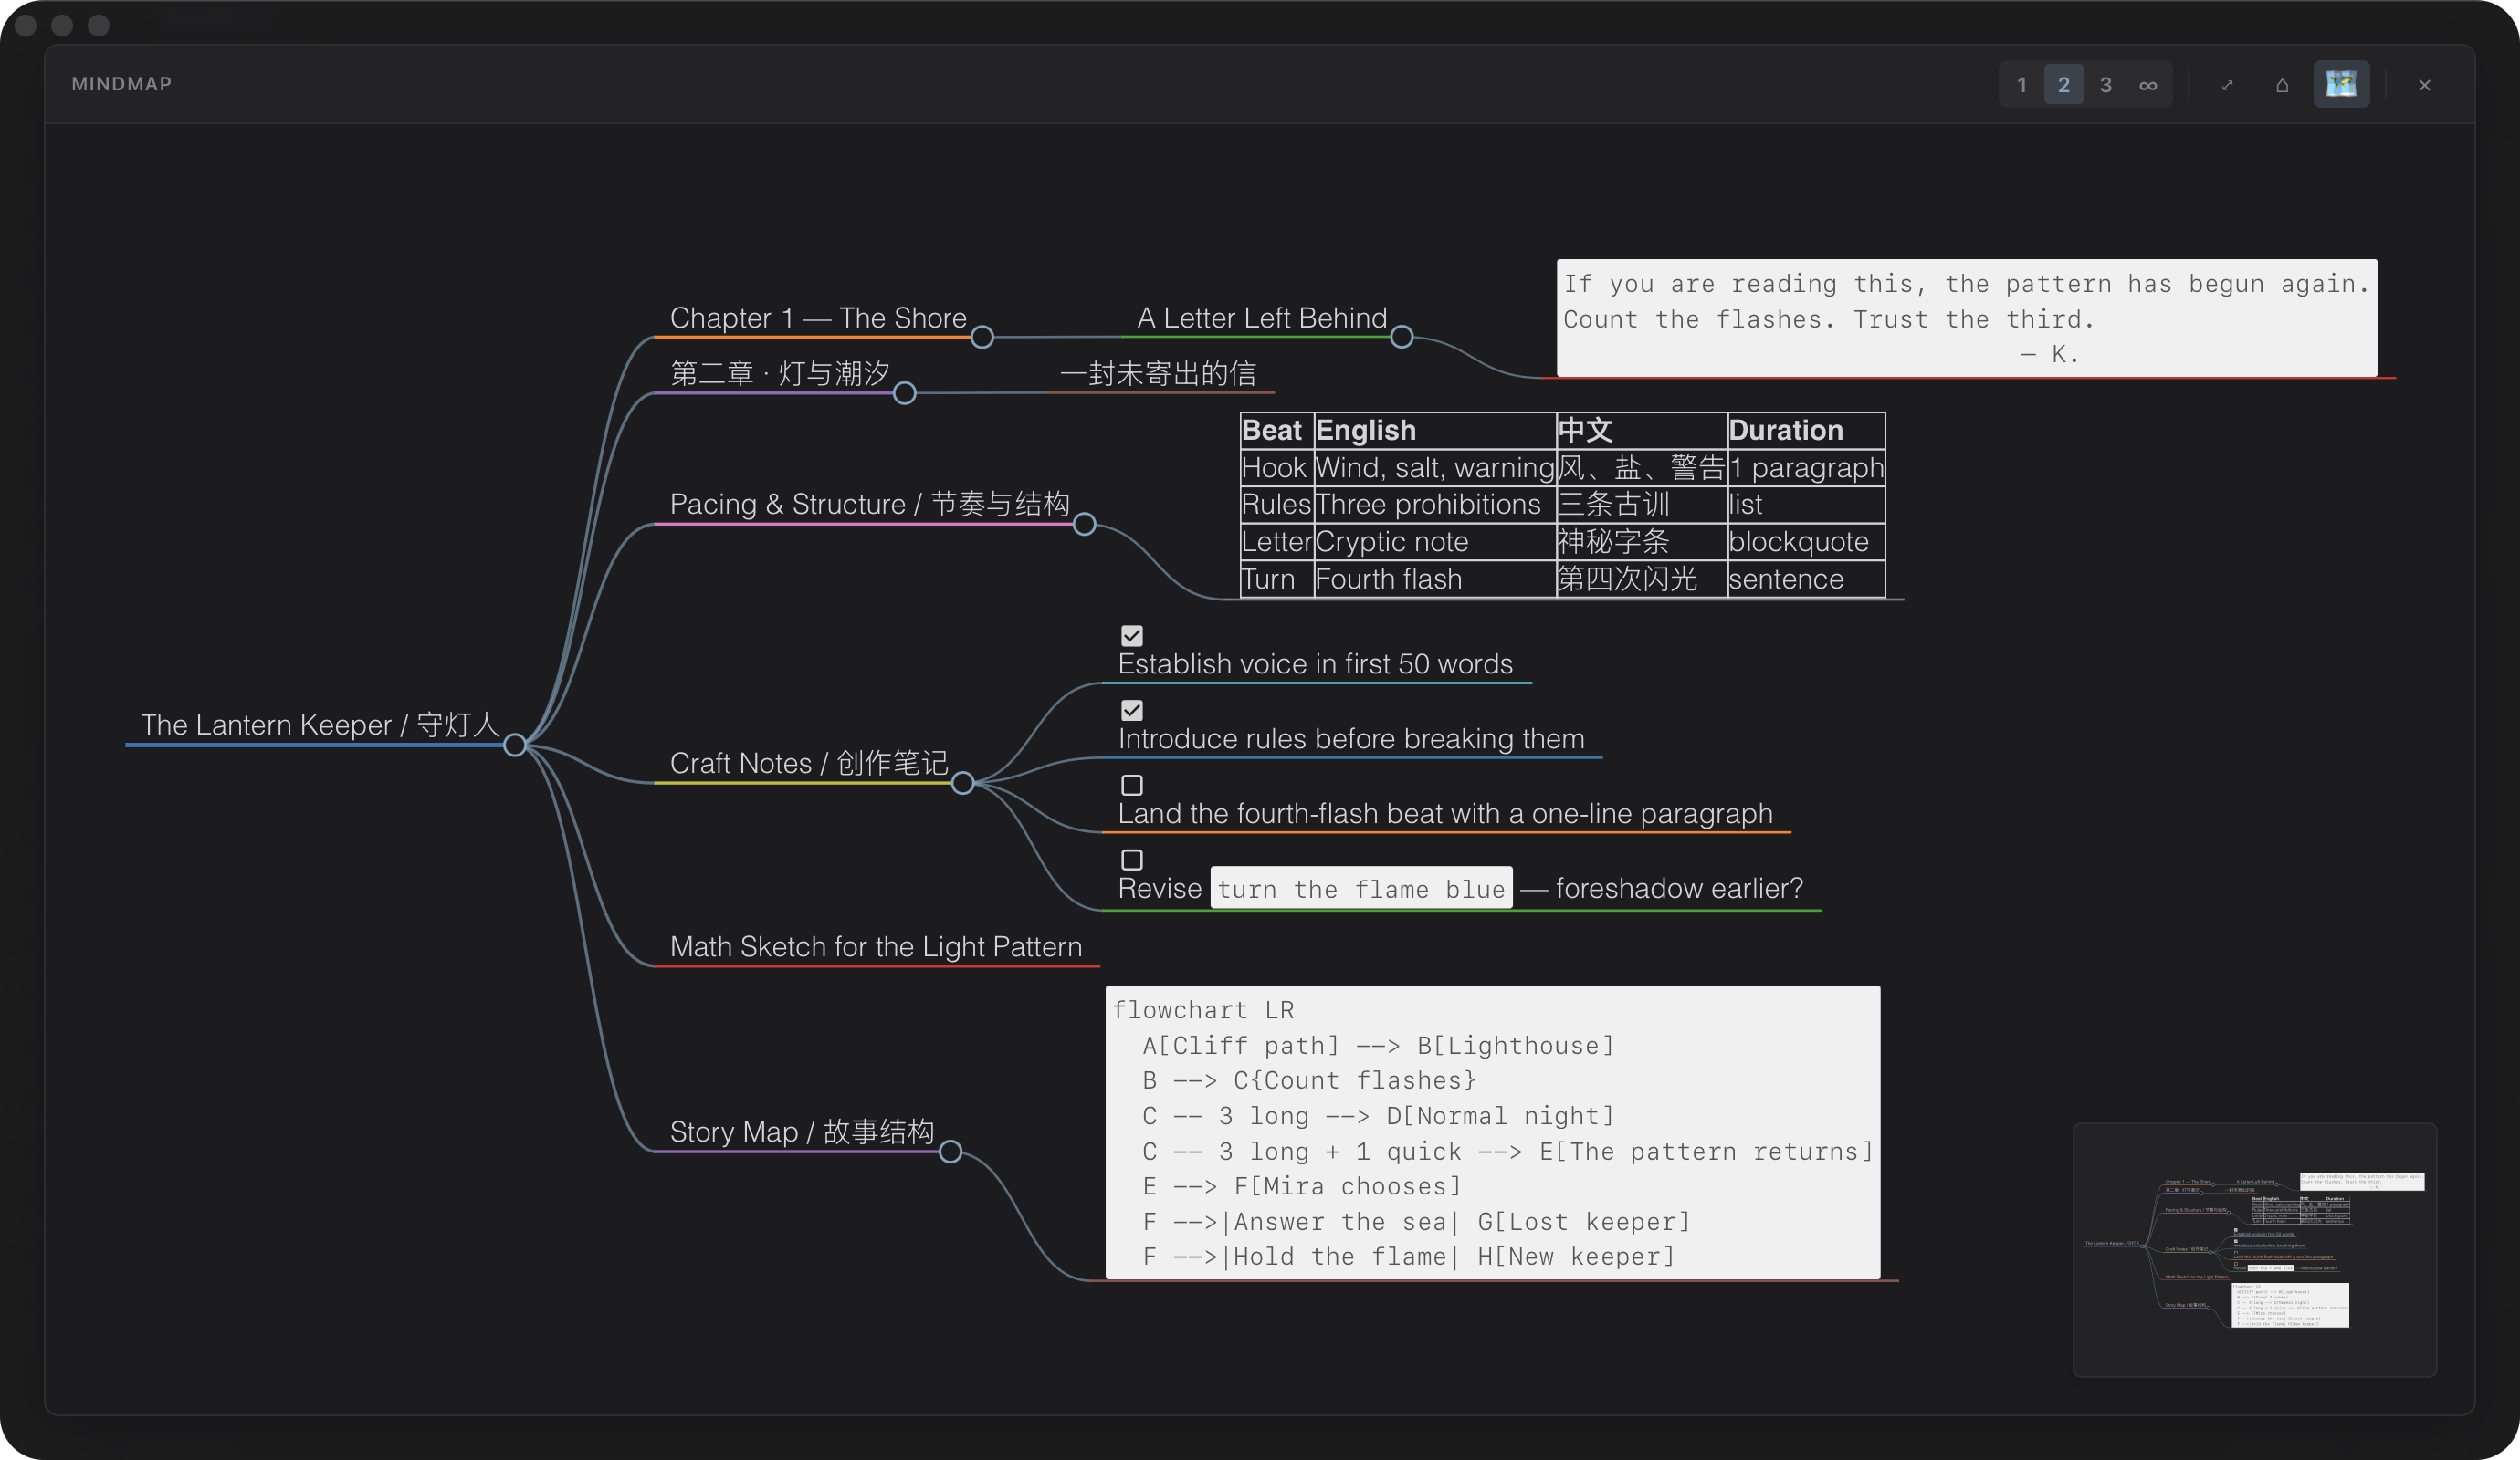
Task: Check Land the fourth-flash beat task
Action: [1131, 786]
